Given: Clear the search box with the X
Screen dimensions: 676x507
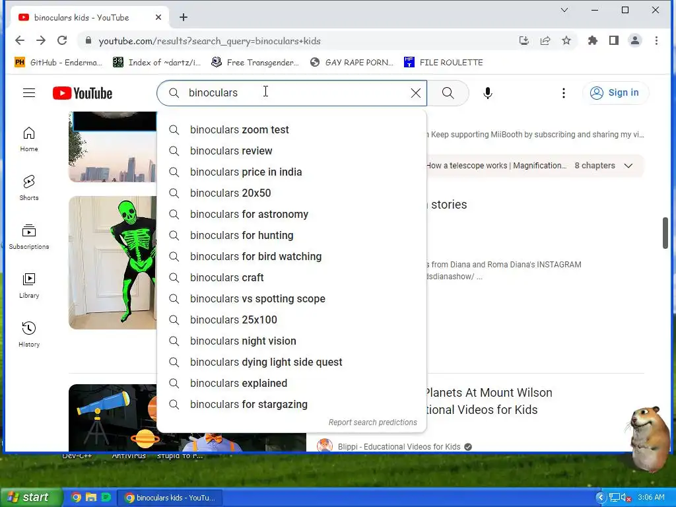Looking at the screenshot, I should (x=416, y=92).
